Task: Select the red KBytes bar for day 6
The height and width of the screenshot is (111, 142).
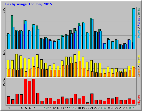Action: pyautogui.click(x=29, y=93)
